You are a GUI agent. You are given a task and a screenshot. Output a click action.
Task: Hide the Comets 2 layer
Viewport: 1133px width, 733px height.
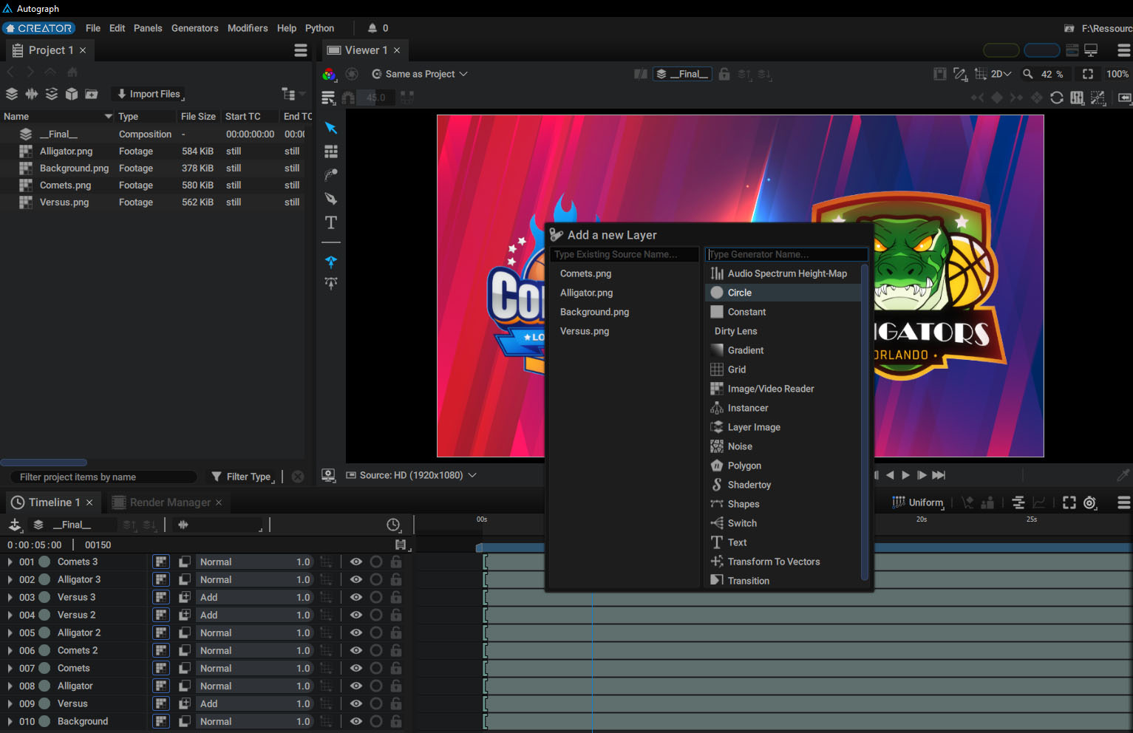356,650
